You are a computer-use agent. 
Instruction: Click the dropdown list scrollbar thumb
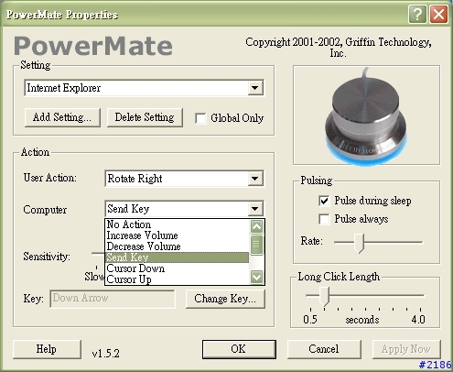click(x=256, y=245)
